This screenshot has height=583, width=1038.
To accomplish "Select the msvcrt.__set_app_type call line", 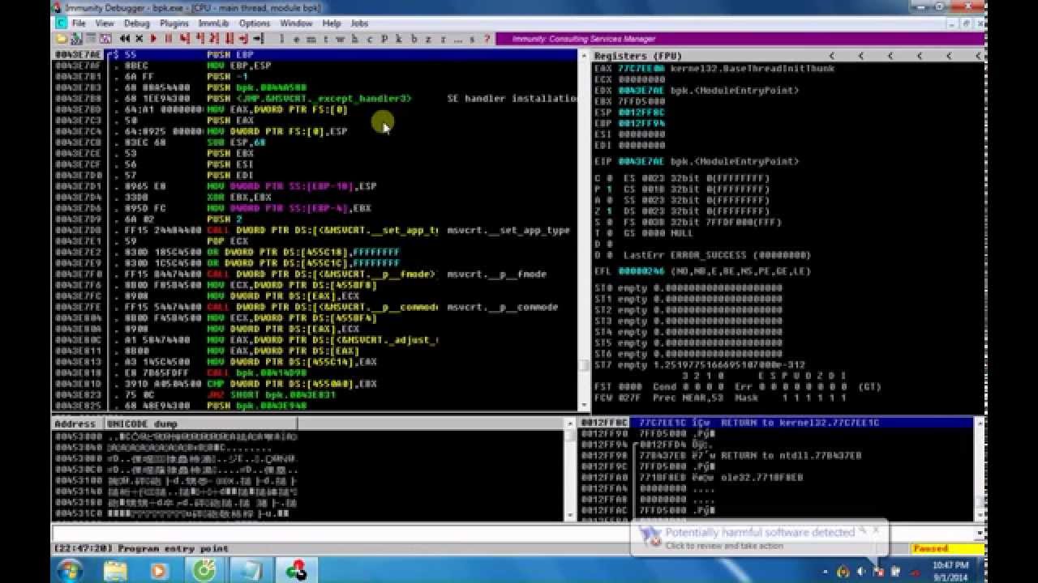I will point(315,231).
